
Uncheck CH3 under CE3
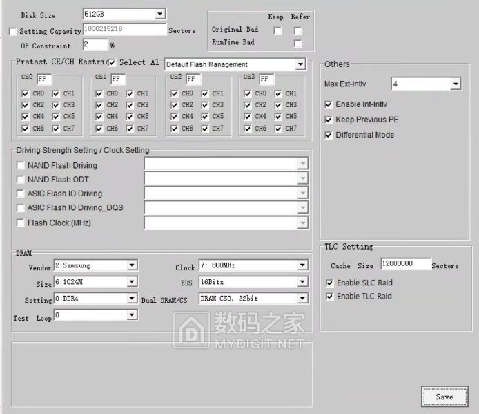coord(278,105)
